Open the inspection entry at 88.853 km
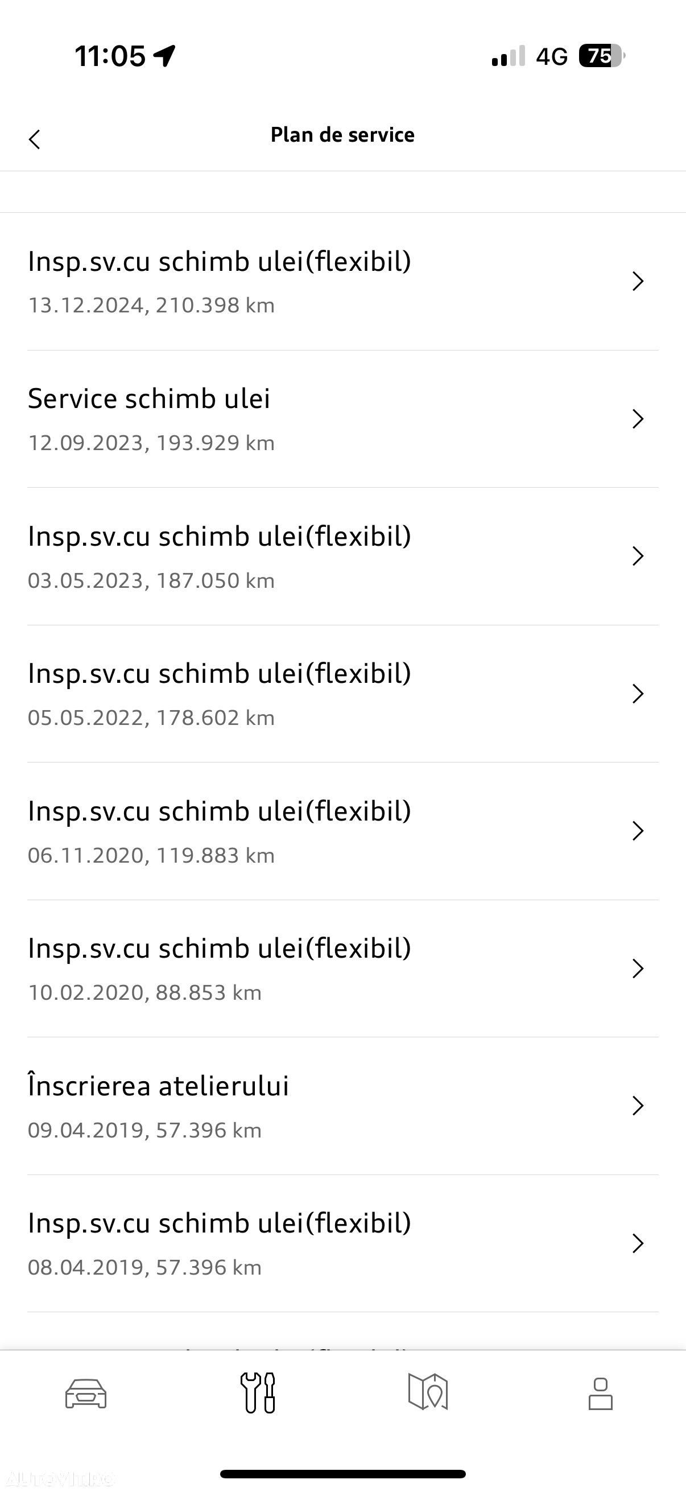The width and height of the screenshot is (686, 1492). click(x=342, y=968)
